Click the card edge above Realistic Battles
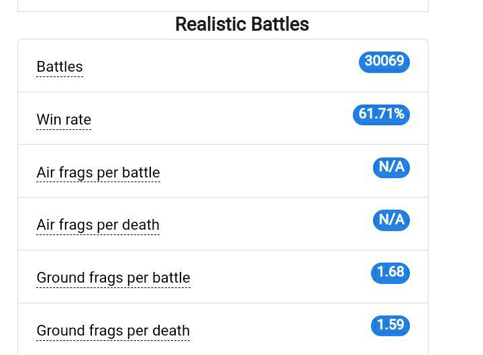483x355 pixels. pos(223,6)
